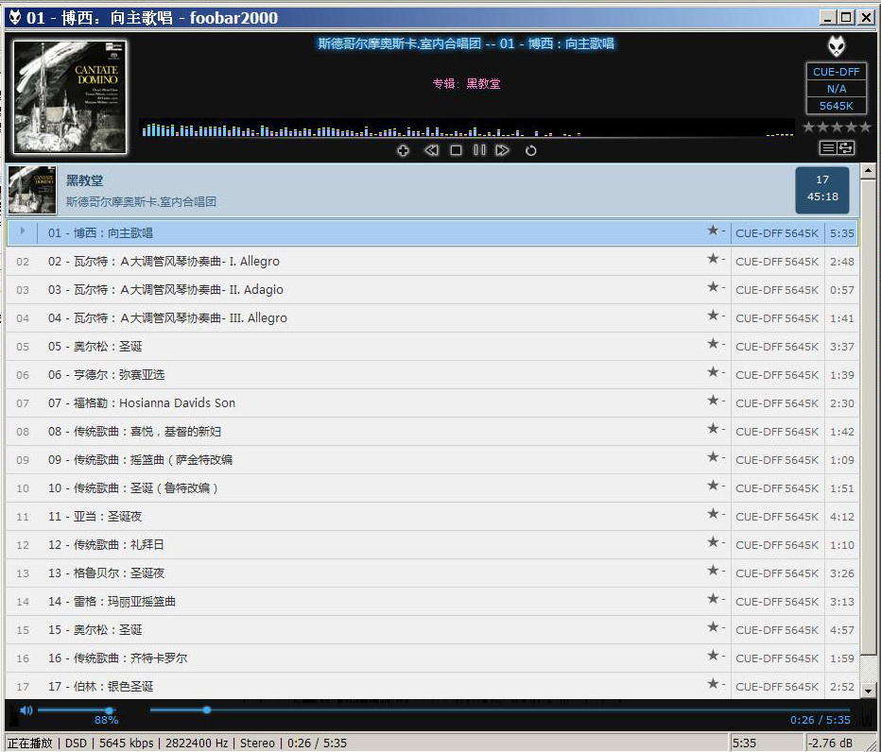Select track 09 摇篮曲
This screenshot has width=881, height=752.
click(432, 460)
